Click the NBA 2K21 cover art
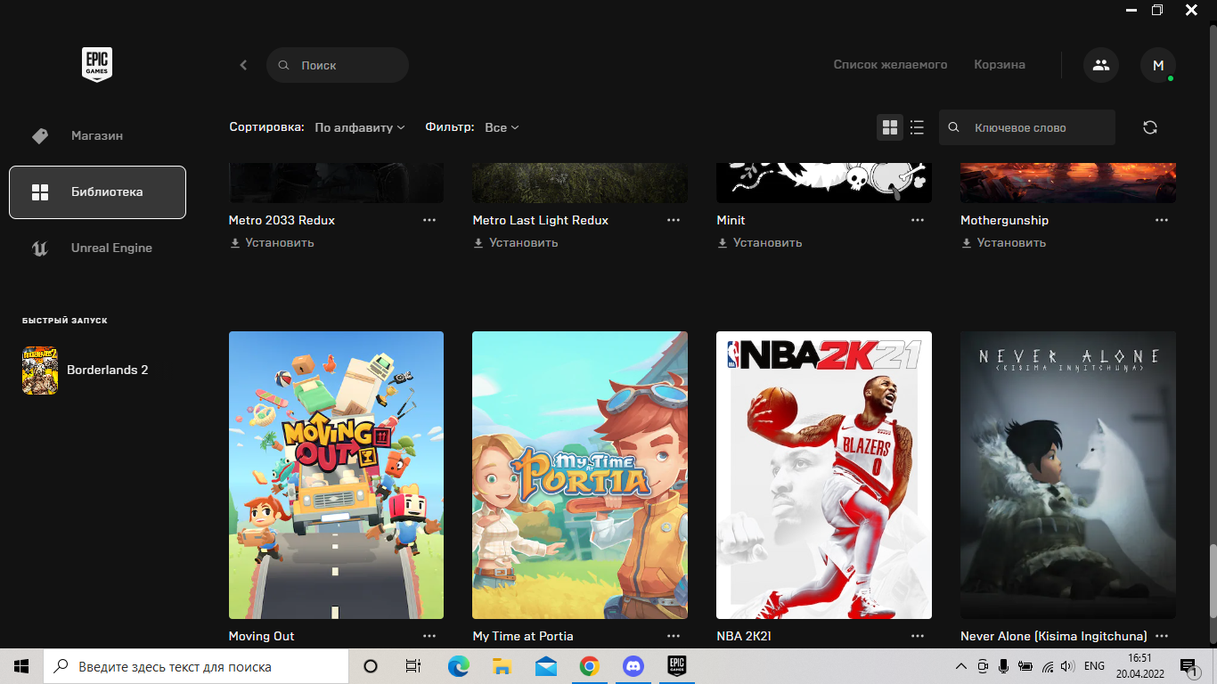The width and height of the screenshot is (1217, 684). [824, 475]
